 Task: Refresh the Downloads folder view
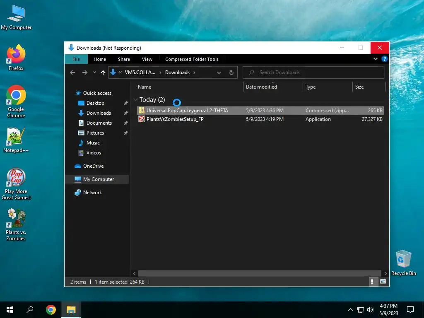tap(231, 72)
